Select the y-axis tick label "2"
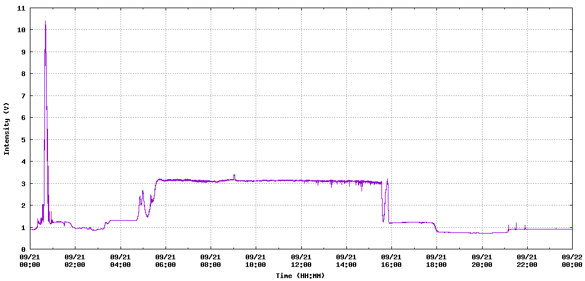The height and width of the screenshot is (281, 585). (x=23, y=205)
